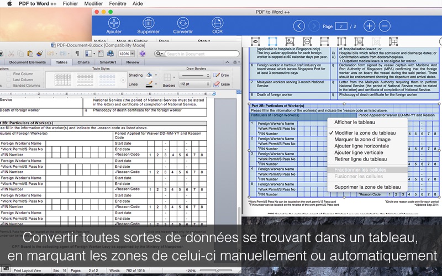Check the Last Column checkbox
This screenshot has width=442, height=276.
[9, 79]
